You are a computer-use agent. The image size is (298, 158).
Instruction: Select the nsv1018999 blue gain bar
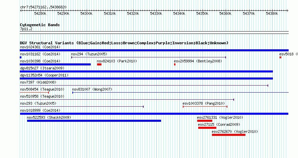[154, 114]
